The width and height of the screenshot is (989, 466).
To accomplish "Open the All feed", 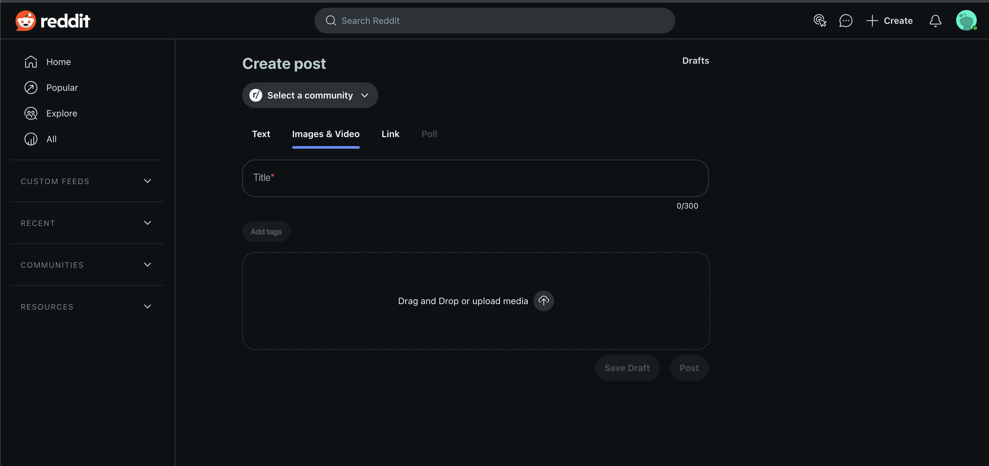I will [51, 139].
